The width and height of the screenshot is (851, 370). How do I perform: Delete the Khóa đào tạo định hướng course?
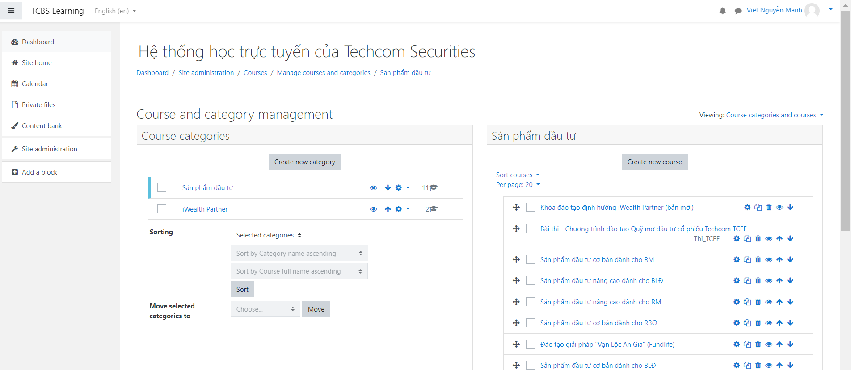pos(769,207)
